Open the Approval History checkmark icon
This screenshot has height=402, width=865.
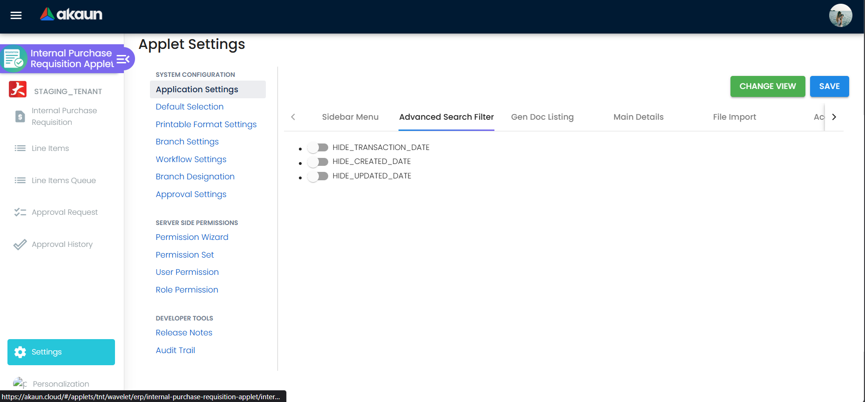tap(20, 245)
